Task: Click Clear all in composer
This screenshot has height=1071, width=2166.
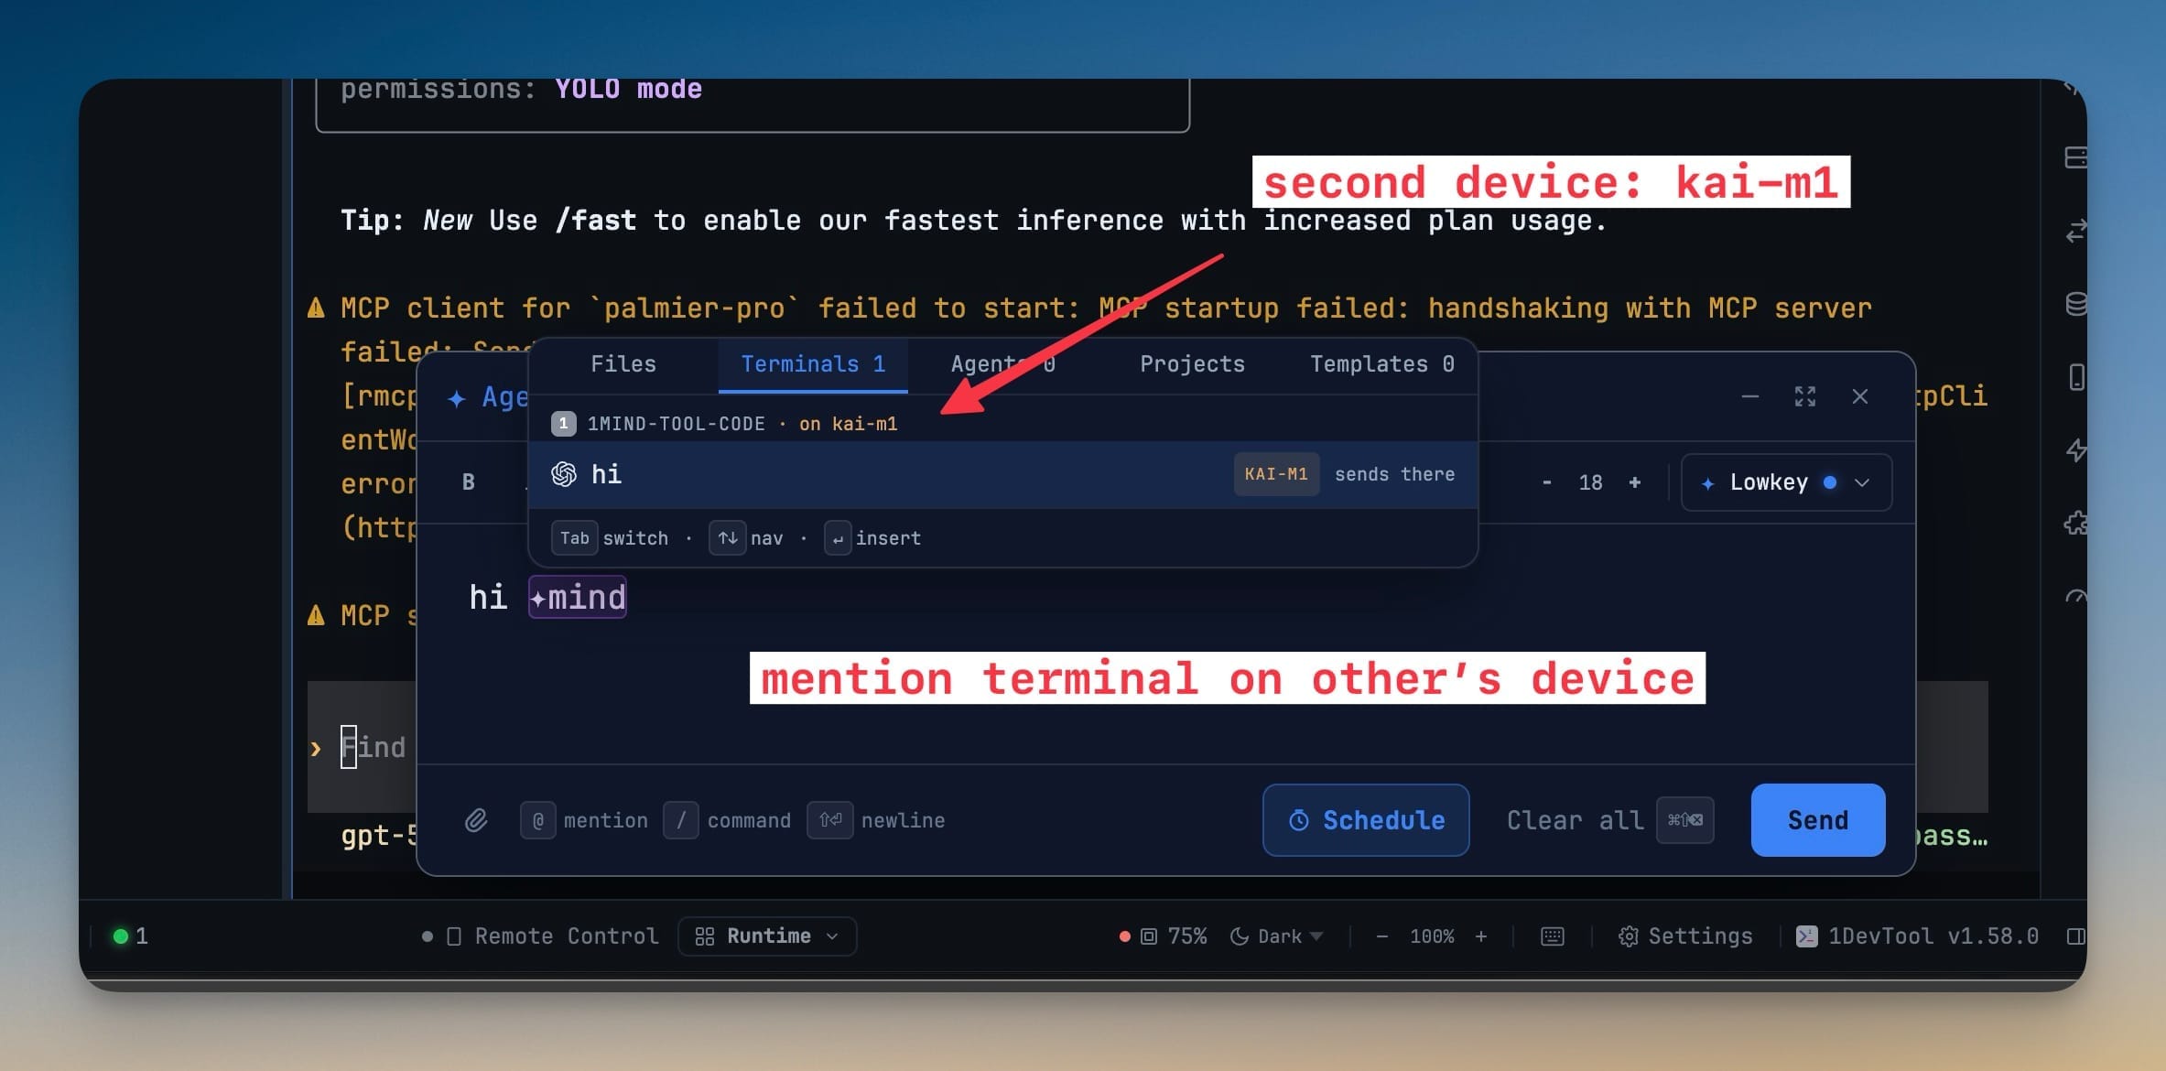Action: 1575,820
